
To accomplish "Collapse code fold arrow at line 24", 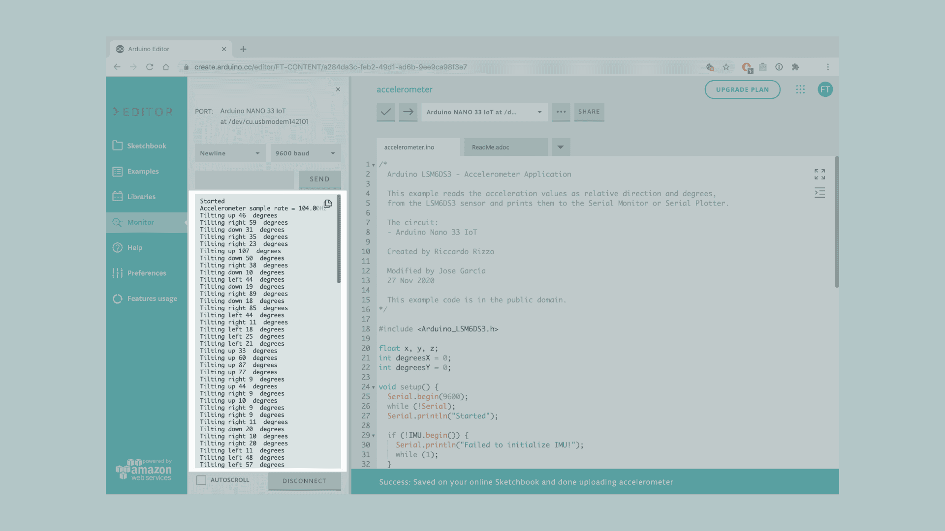I will tap(374, 387).
